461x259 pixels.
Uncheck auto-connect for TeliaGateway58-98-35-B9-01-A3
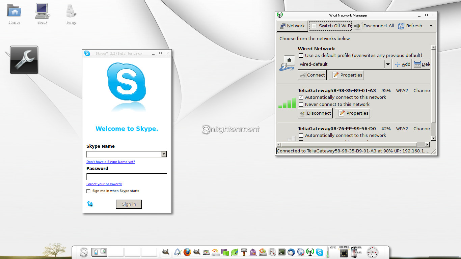click(x=301, y=97)
